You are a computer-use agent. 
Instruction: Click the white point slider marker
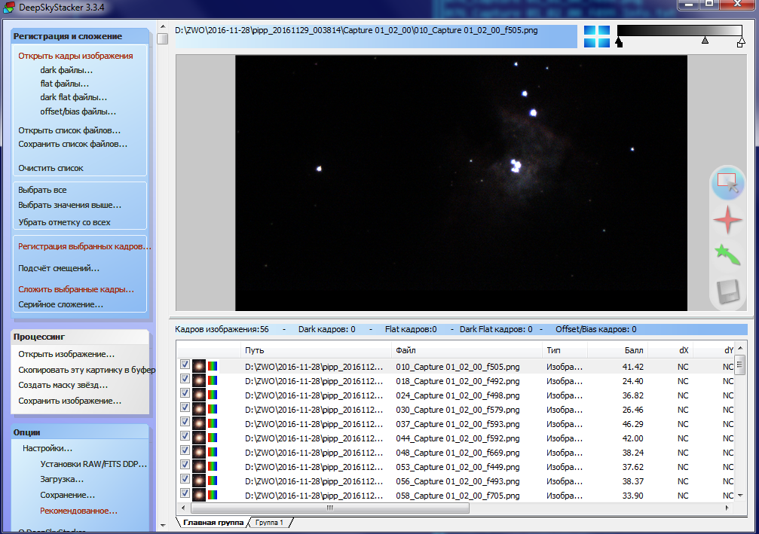coord(741,43)
